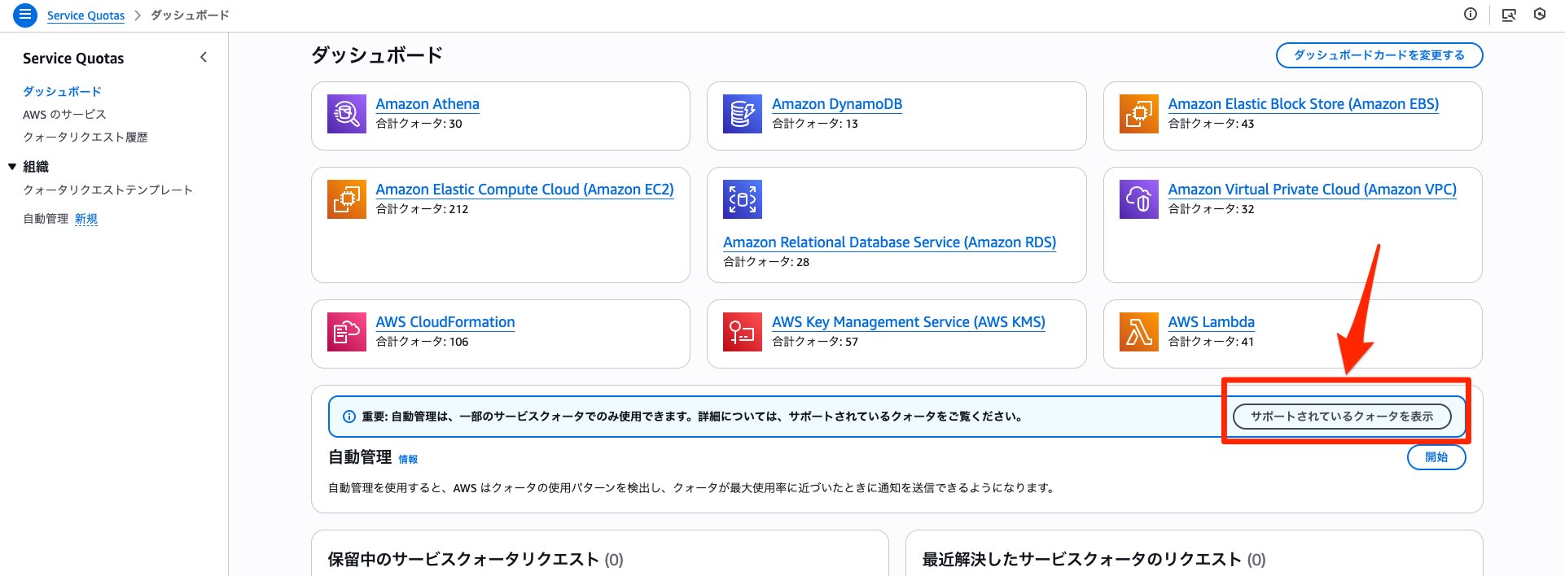Open クォータリクエストテンプレート in the sidebar
This screenshot has width=1565, height=576.
click(107, 190)
